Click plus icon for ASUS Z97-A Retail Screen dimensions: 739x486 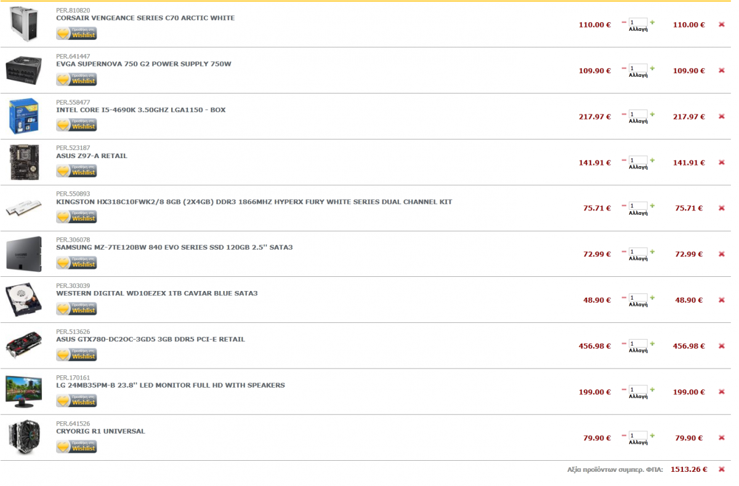click(x=652, y=160)
